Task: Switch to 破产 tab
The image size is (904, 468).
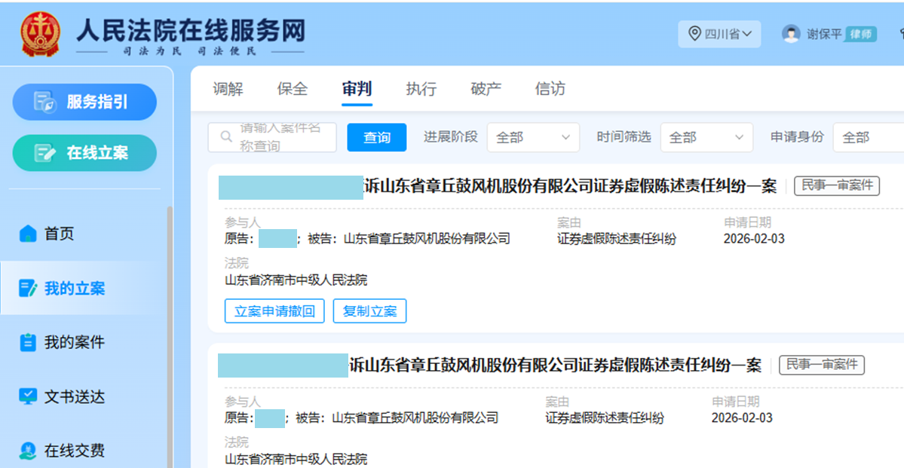Action: click(x=486, y=89)
